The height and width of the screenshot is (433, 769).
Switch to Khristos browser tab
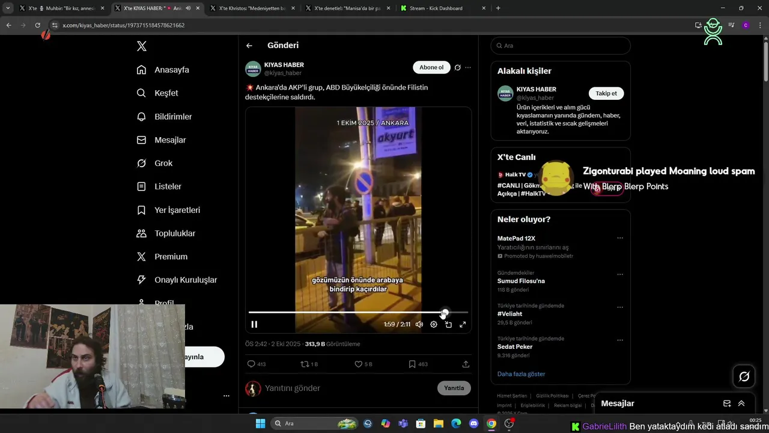pos(251,8)
